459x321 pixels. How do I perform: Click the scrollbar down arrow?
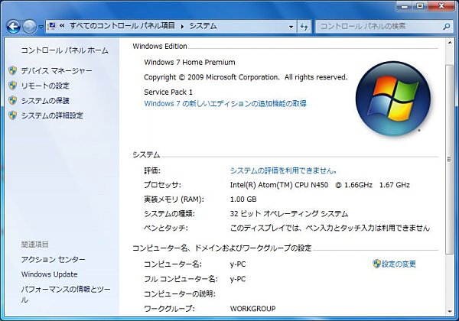pos(449,312)
